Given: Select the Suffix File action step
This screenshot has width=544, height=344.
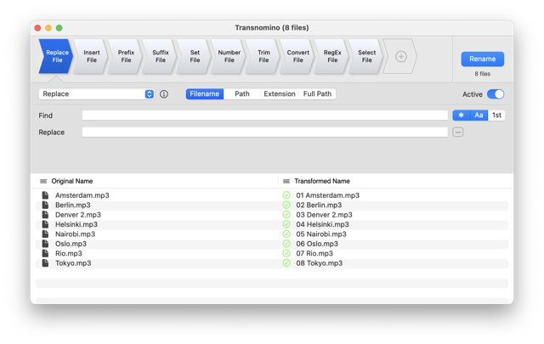Looking at the screenshot, I should 160,56.
